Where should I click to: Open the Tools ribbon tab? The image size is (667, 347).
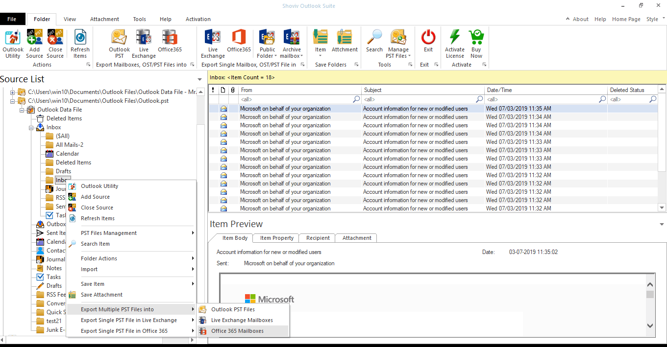(140, 19)
